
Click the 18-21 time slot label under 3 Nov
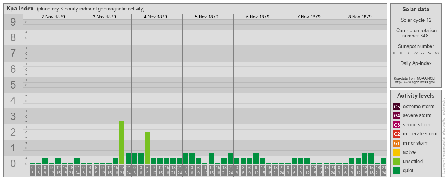(122, 170)
